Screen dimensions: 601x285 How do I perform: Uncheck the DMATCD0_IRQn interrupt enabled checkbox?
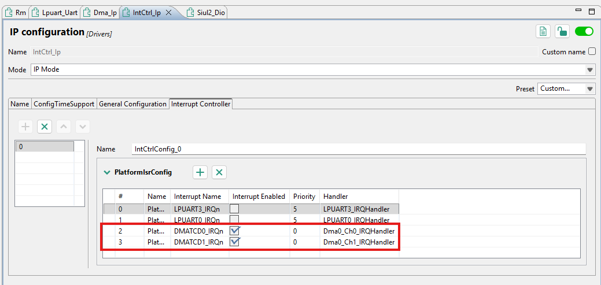pos(235,231)
